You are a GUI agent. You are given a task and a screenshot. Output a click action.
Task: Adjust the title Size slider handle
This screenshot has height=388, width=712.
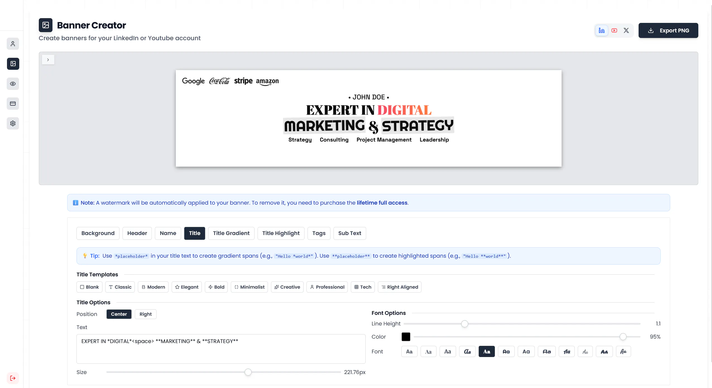click(x=248, y=372)
